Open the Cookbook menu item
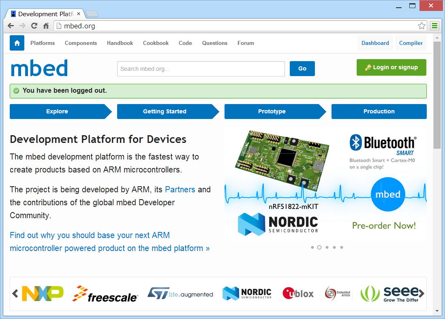445x319 pixels. [x=156, y=43]
